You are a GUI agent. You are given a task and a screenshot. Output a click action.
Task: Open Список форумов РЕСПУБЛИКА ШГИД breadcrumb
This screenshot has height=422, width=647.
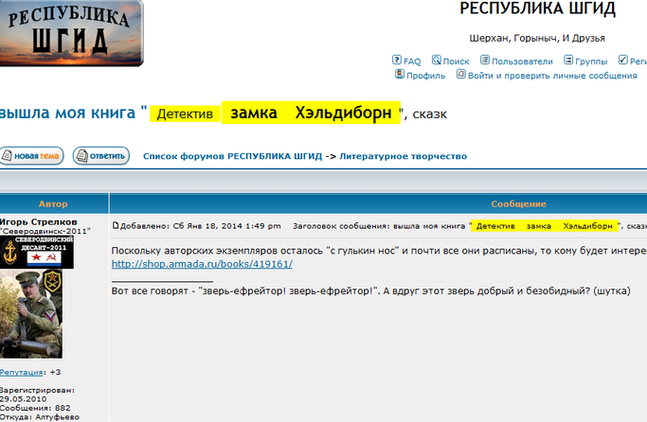pos(232,156)
